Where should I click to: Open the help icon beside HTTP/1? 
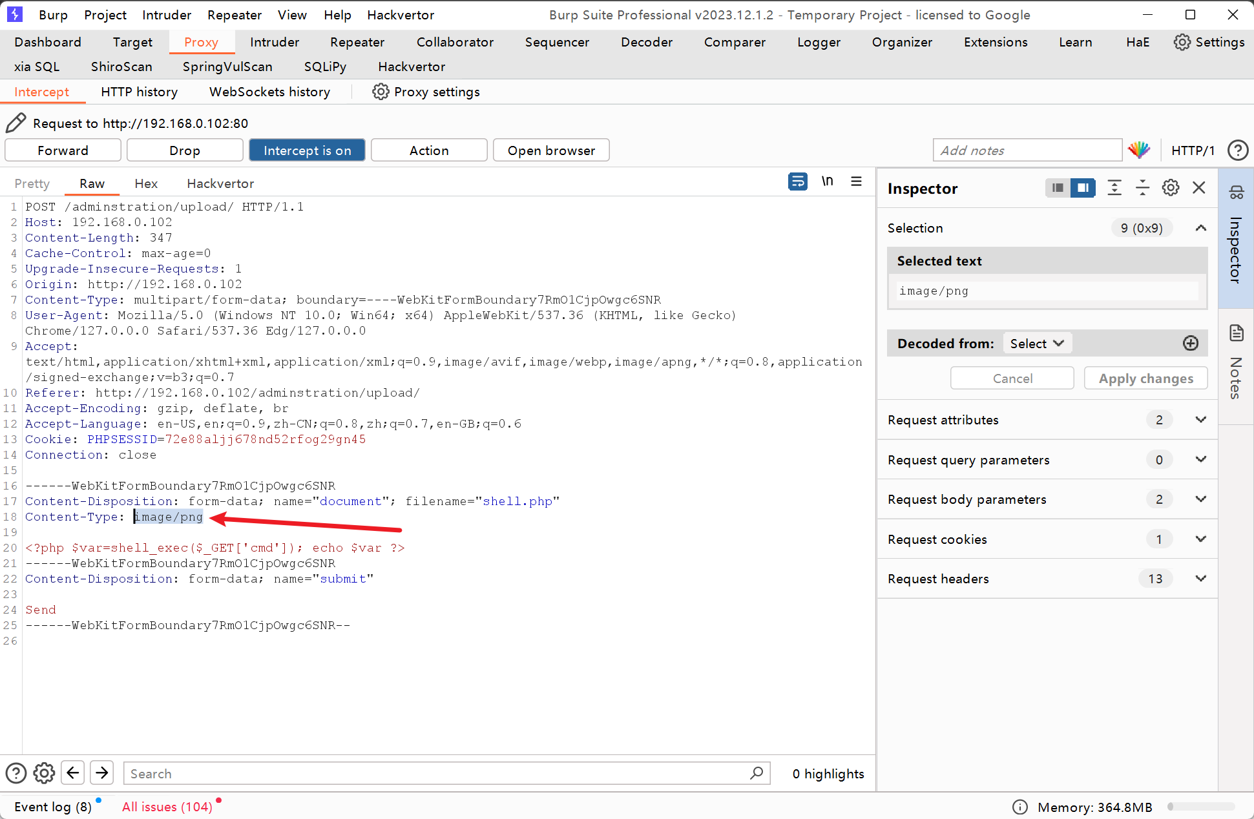tap(1237, 150)
